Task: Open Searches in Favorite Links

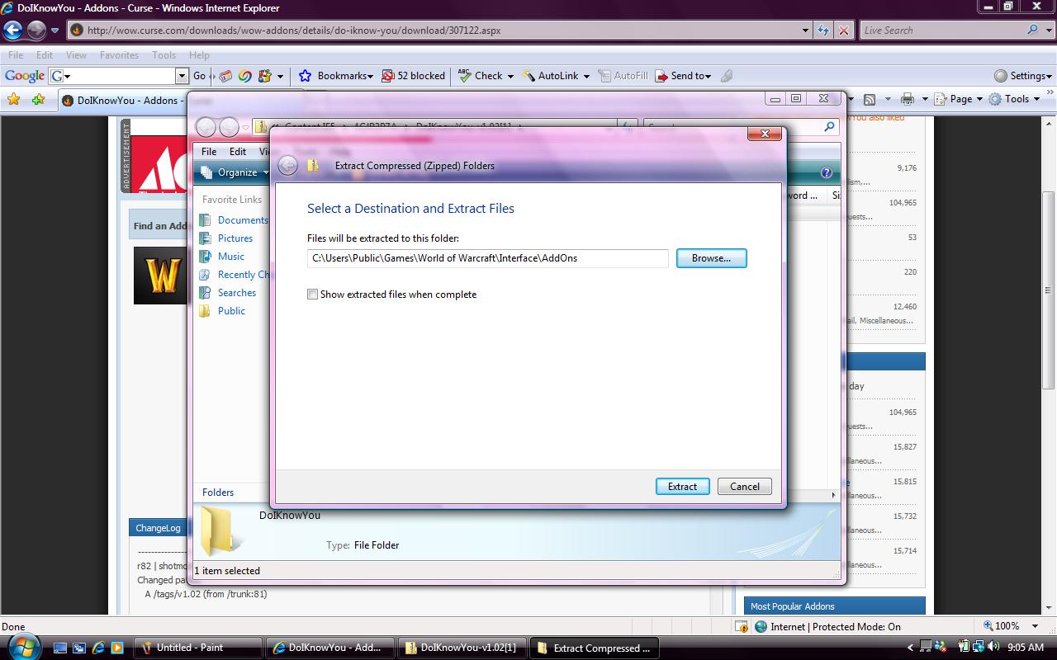Action: pos(236,293)
